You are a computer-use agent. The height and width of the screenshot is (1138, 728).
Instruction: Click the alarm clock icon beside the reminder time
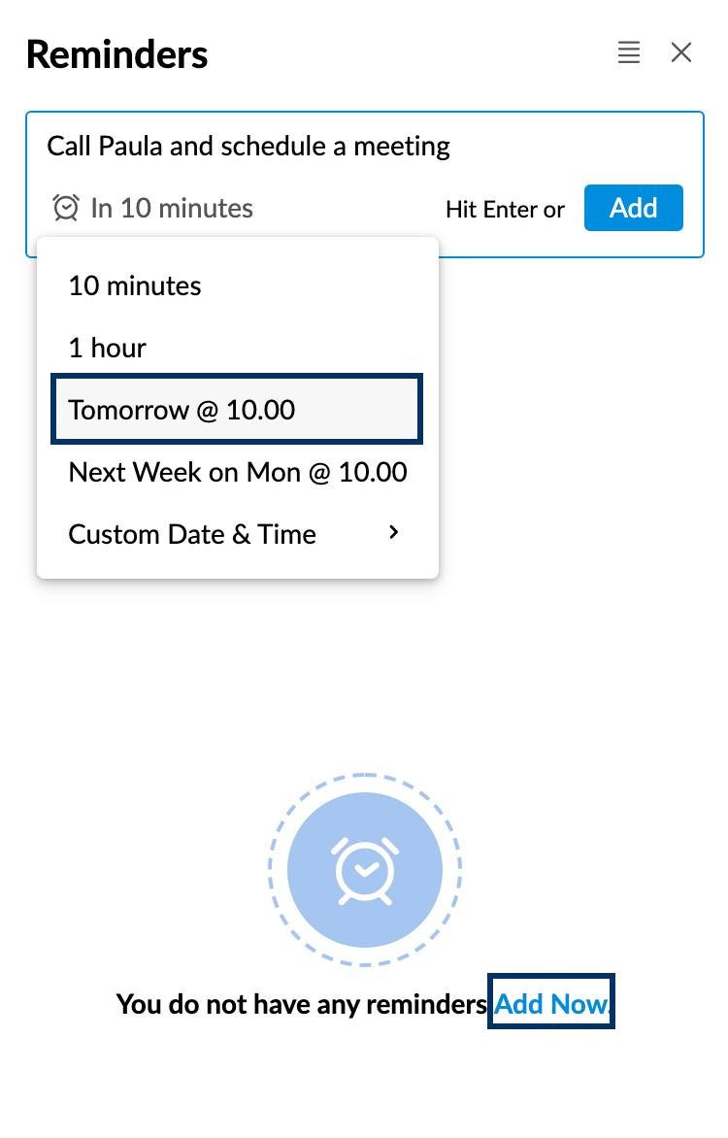[65, 208]
